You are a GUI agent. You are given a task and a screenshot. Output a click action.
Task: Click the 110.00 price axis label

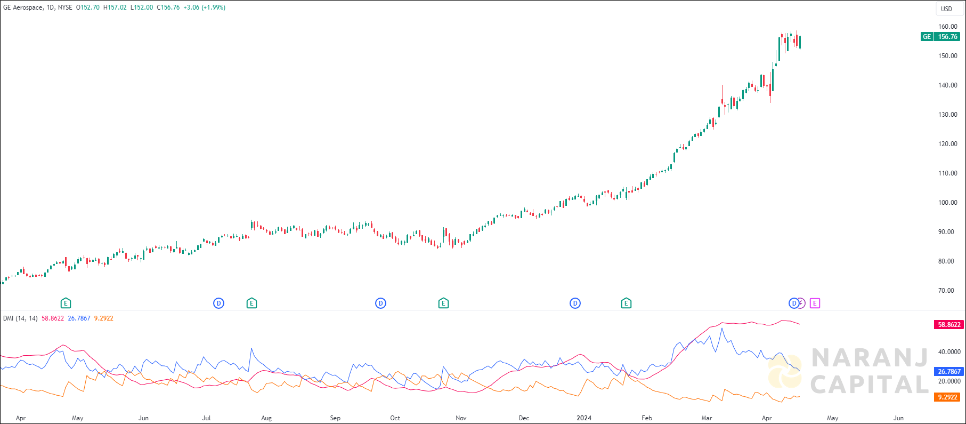947,173
